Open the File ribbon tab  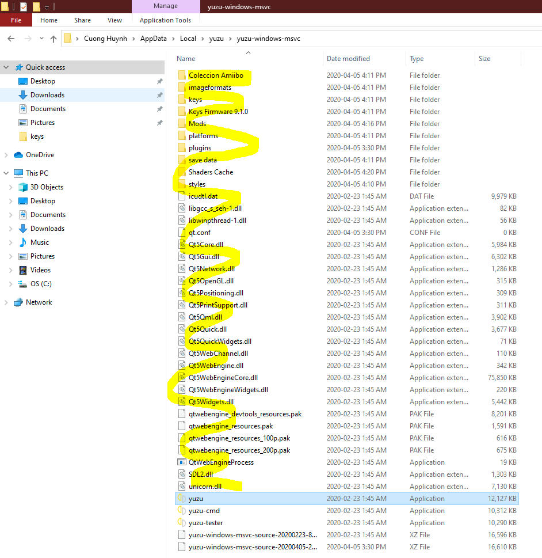(x=16, y=20)
